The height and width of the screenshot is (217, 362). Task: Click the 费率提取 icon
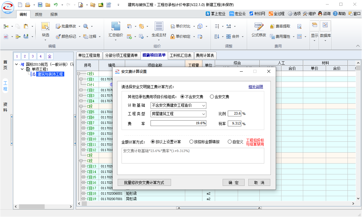(272, 26)
